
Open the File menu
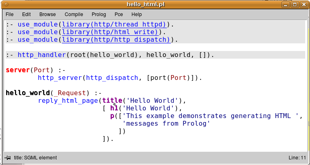click(9, 14)
